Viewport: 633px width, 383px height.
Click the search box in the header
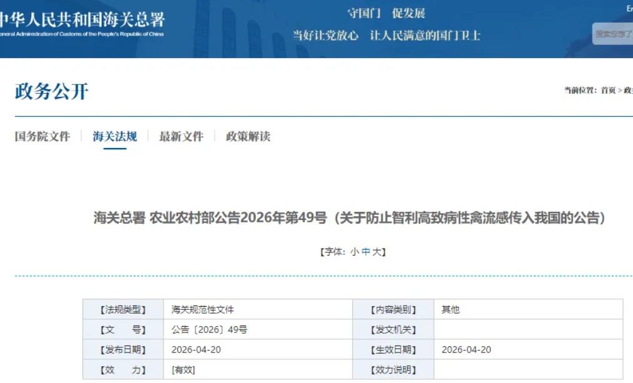coord(612,34)
